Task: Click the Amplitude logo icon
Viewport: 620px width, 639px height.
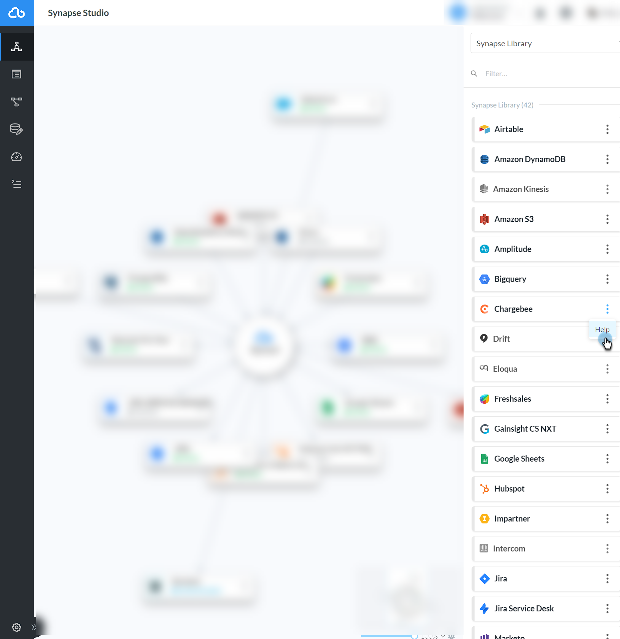Action: coord(484,249)
